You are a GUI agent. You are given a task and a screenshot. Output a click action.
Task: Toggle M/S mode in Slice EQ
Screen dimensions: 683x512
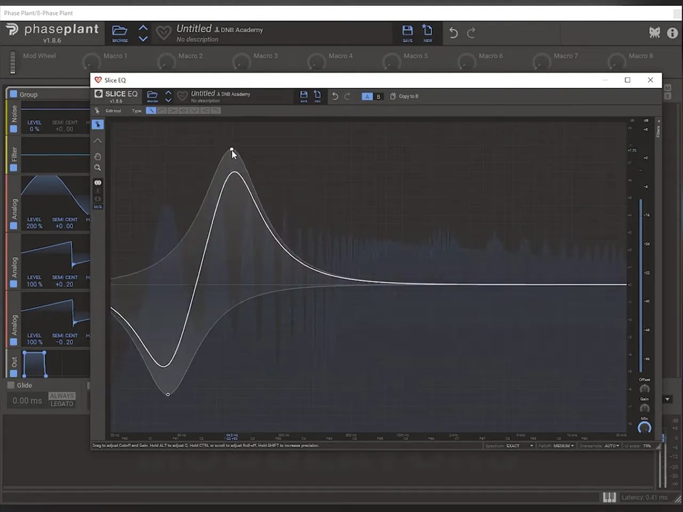click(98, 207)
